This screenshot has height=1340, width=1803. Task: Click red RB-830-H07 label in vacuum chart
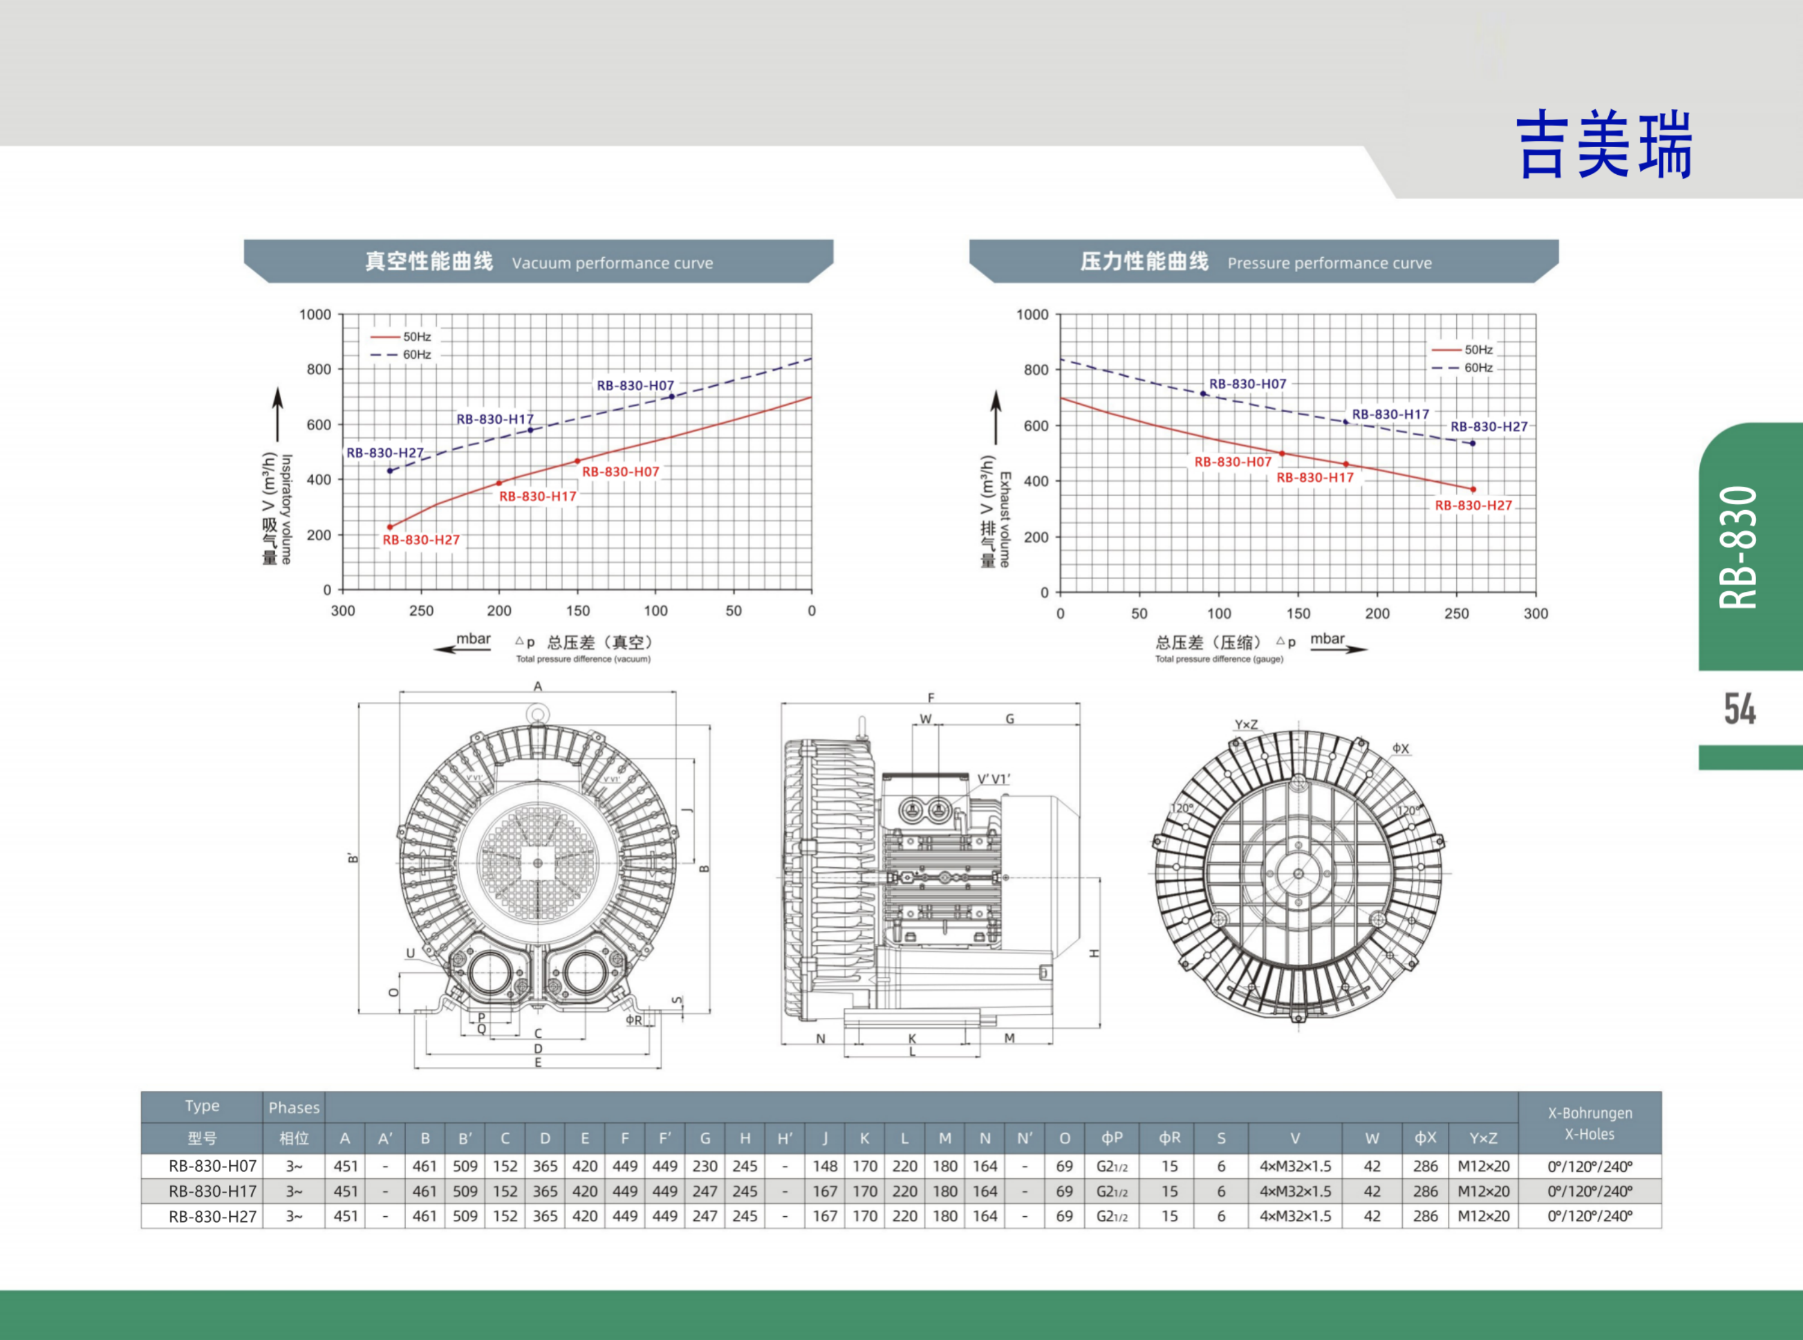click(x=620, y=471)
